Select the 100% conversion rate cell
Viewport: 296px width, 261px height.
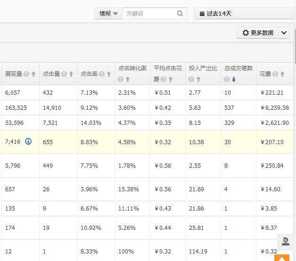[132, 251]
